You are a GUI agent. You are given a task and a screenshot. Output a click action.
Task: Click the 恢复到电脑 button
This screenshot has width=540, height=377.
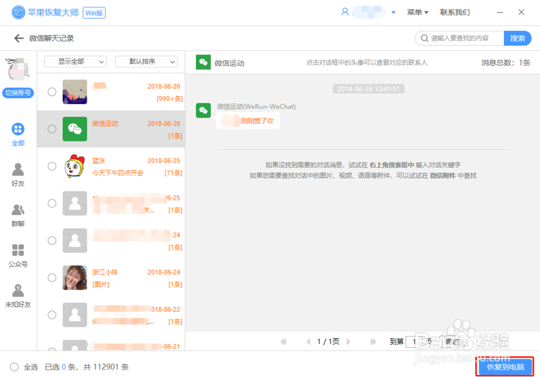coord(505,367)
